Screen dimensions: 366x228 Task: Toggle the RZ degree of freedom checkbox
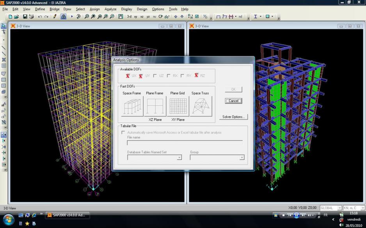click(196, 75)
